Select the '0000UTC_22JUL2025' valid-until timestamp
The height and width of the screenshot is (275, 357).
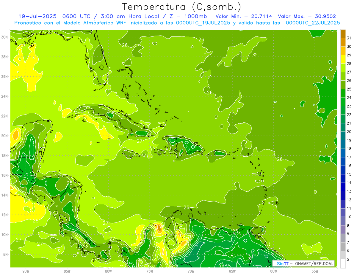tap(313, 23)
